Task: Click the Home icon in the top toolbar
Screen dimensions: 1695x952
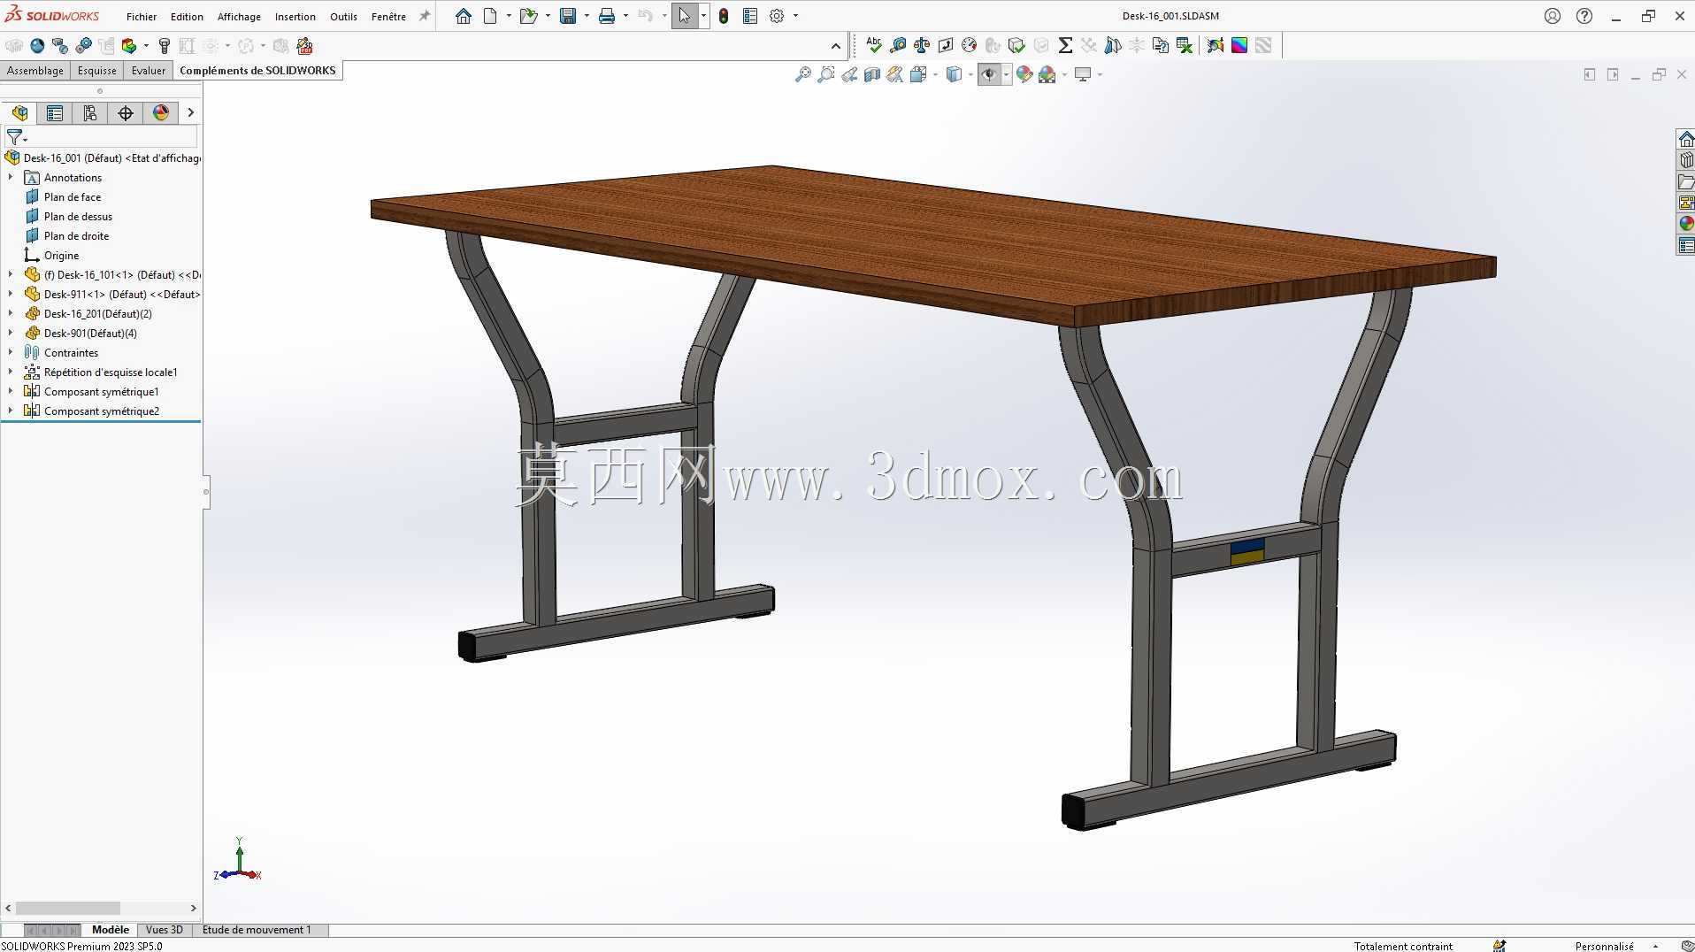Action: (x=463, y=16)
